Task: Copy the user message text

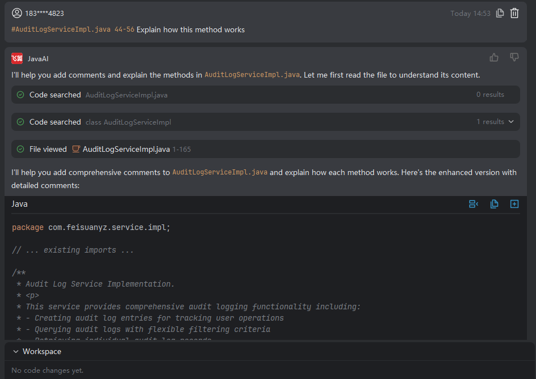Action: pyautogui.click(x=500, y=13)
